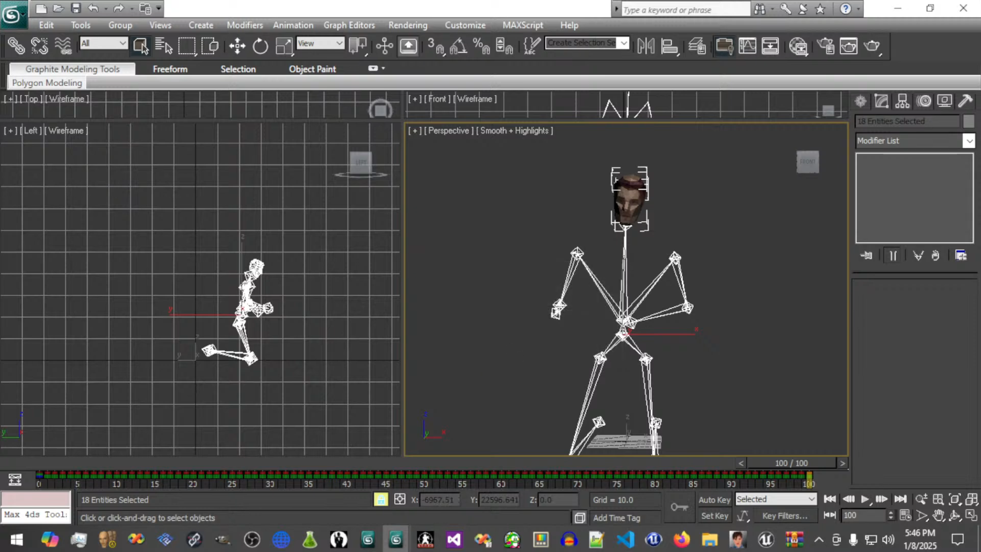Screen dimensions: 981x552
Task: Activate the Rotate tool
Action: point(261,46)
